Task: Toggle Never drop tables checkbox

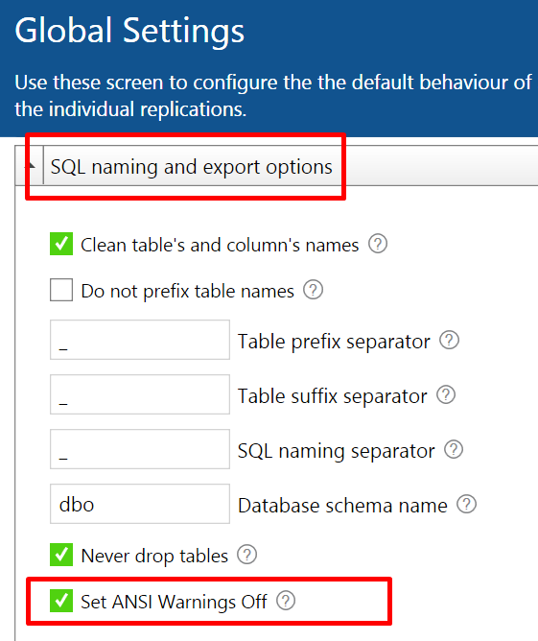Action: [61, 555]
